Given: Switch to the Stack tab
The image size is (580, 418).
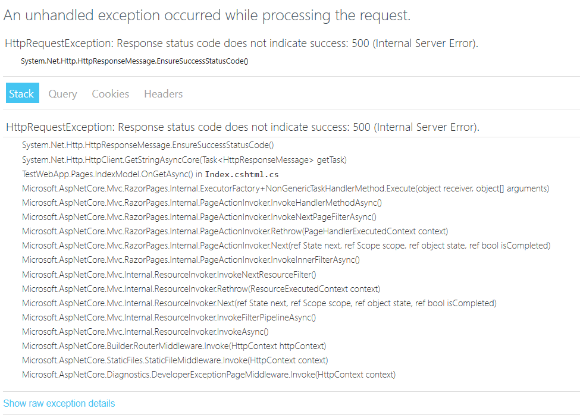Looking at the screenshot, I should (21, 93).
